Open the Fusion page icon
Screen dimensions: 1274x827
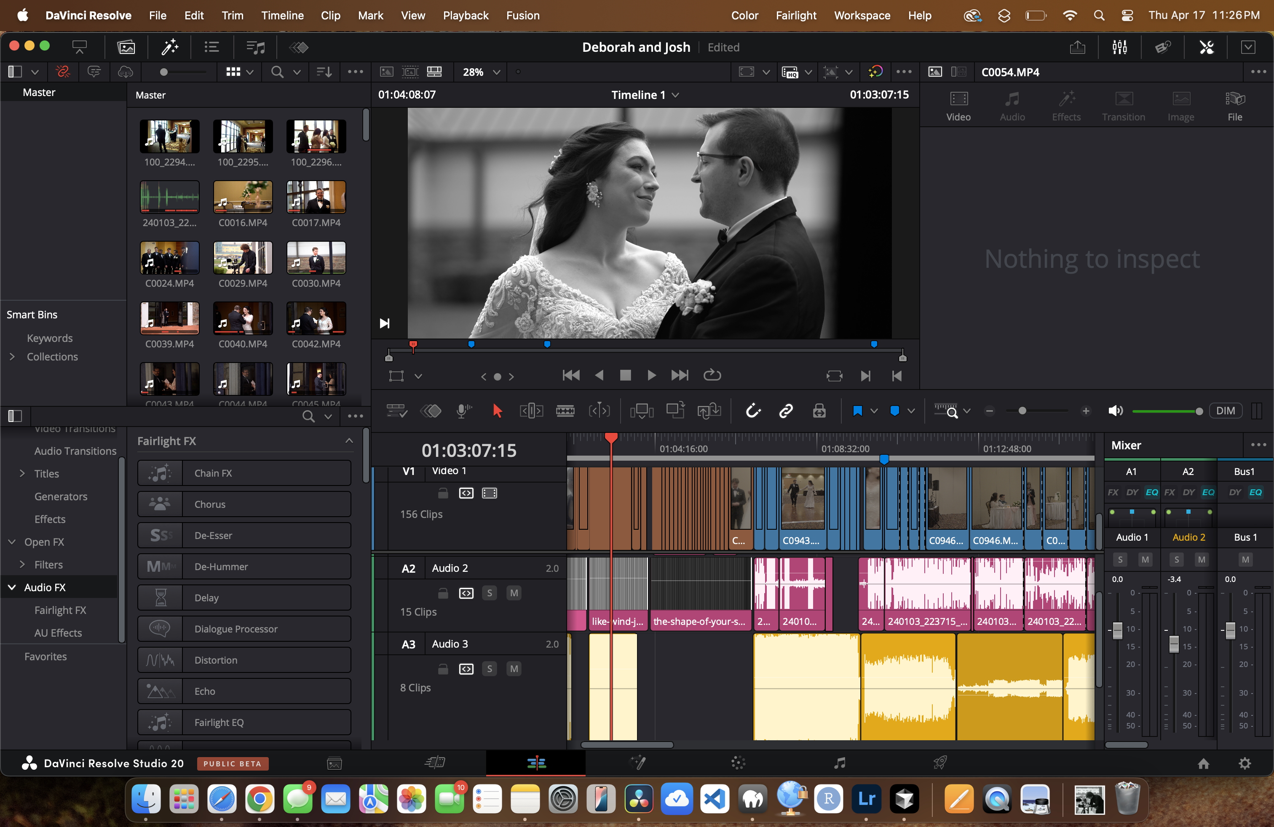(x=637, y=763)
